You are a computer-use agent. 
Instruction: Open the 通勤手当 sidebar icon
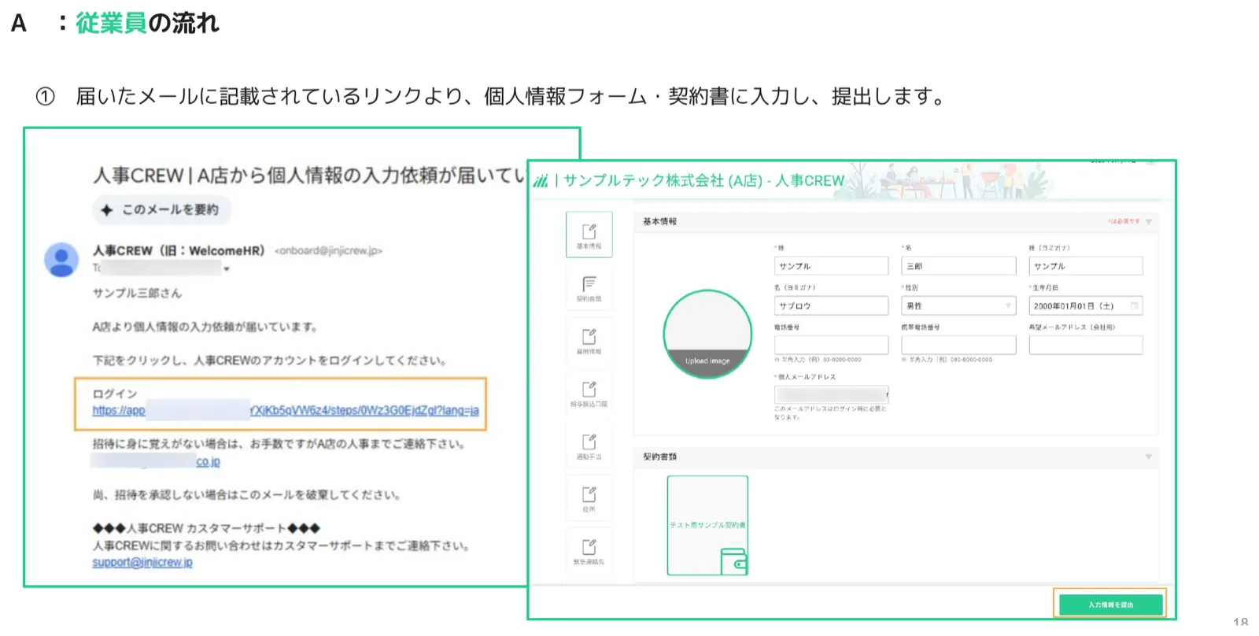click(x=589, y=446)
